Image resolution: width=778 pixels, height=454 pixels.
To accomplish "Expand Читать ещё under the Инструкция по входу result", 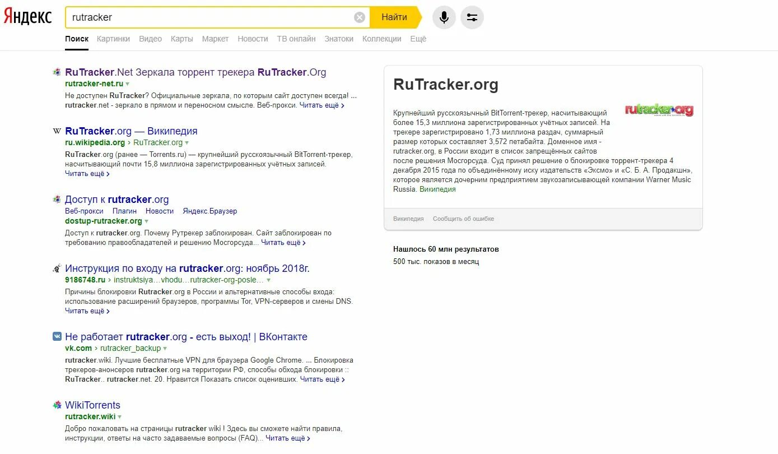I will 87,311.
